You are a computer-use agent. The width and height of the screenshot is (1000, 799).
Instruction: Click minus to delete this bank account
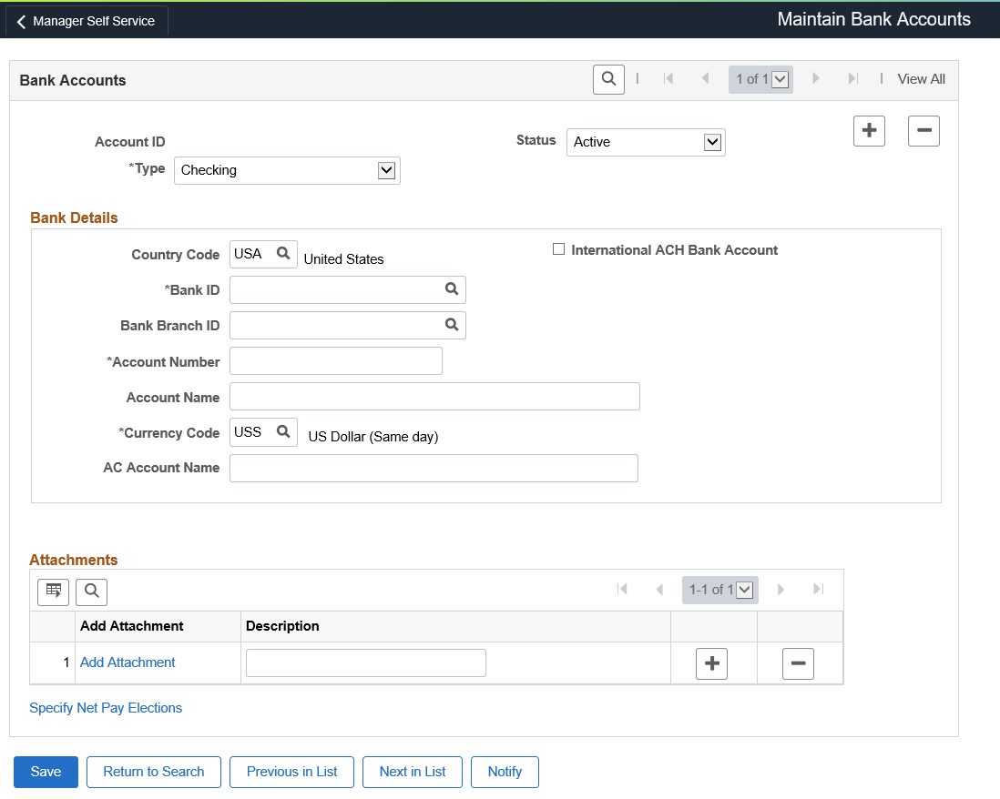[x=923, y=130]
